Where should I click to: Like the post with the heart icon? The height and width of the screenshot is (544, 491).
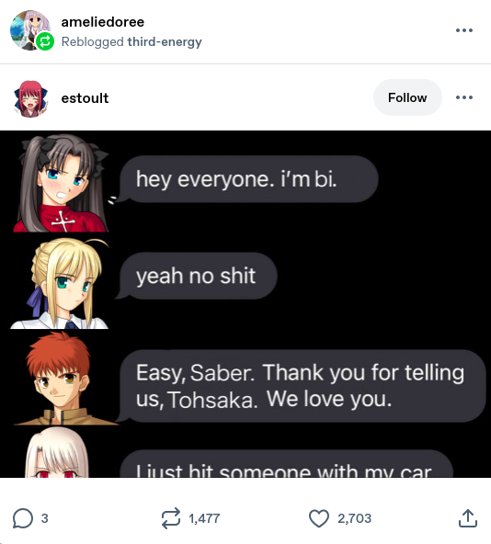319,518
